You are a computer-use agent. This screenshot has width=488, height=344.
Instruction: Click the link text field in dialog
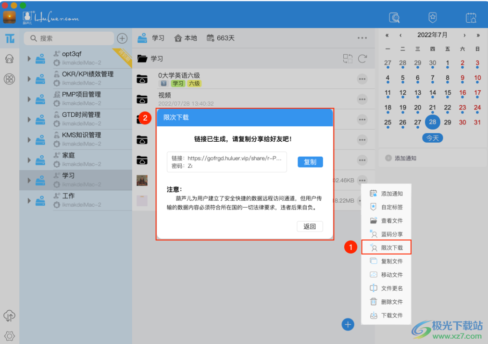pyautogui.click(x=227, y=162)
